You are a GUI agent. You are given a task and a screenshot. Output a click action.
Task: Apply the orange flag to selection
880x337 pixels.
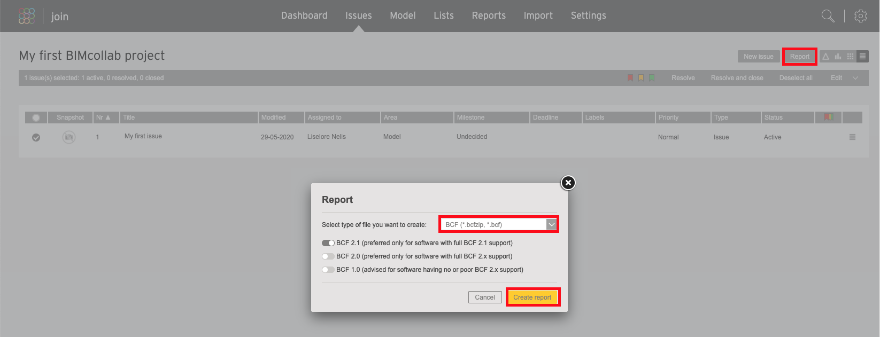(641, 78)
